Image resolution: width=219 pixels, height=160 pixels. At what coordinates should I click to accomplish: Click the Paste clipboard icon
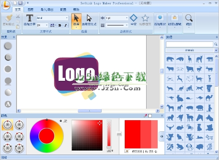(x=18, y=26)
